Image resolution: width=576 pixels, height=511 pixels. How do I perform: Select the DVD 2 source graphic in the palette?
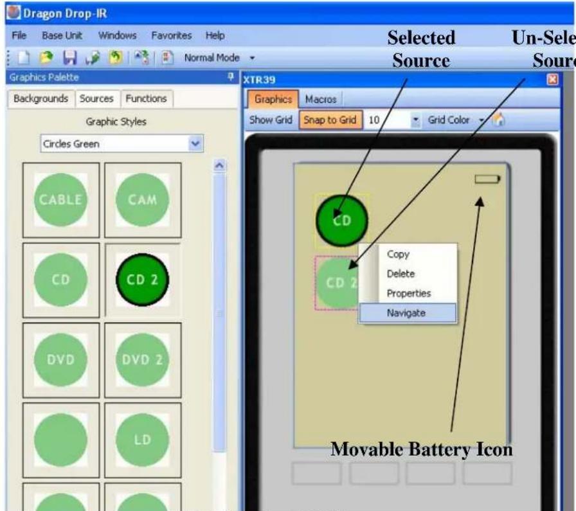[143, 360]
